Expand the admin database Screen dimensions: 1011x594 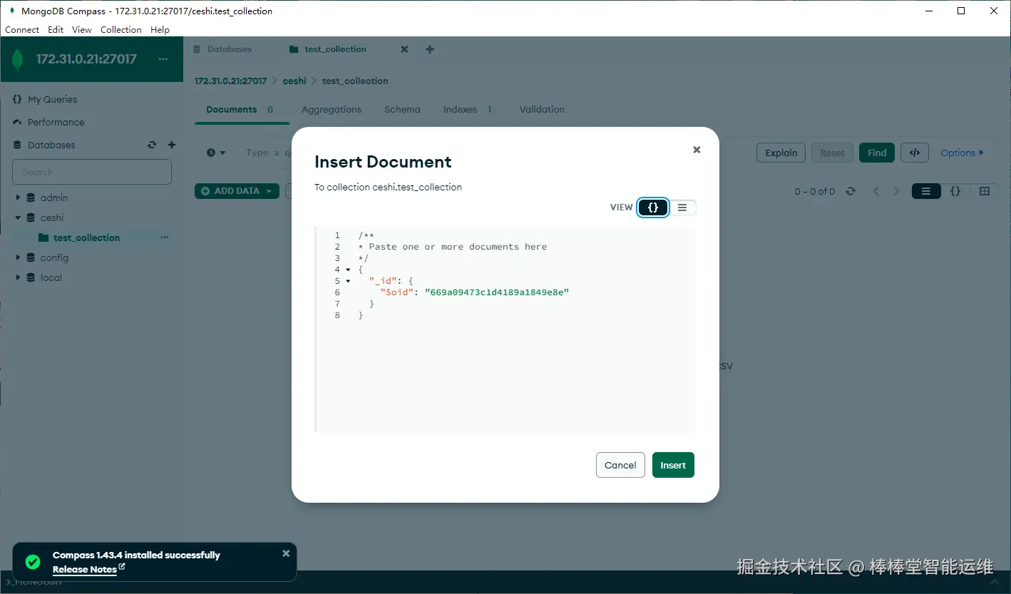tap(19, 198)
